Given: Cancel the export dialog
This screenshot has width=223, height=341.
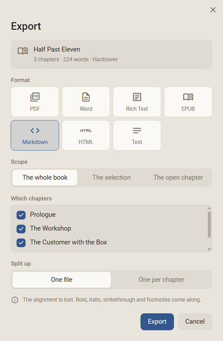Looking at the screenshot, I should point(195,322).
